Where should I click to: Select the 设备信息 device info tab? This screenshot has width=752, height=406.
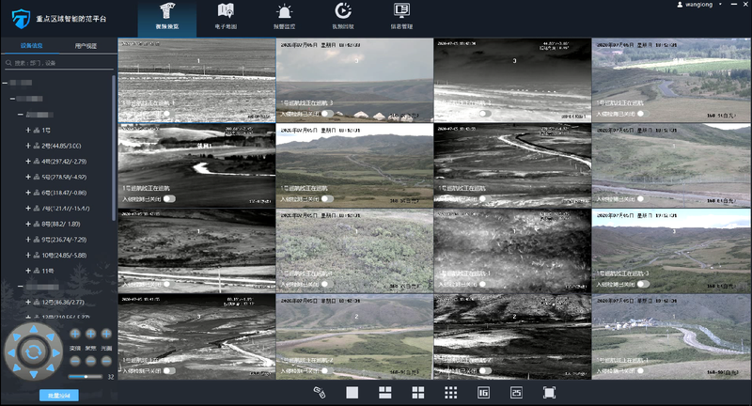tap(30, 45)
